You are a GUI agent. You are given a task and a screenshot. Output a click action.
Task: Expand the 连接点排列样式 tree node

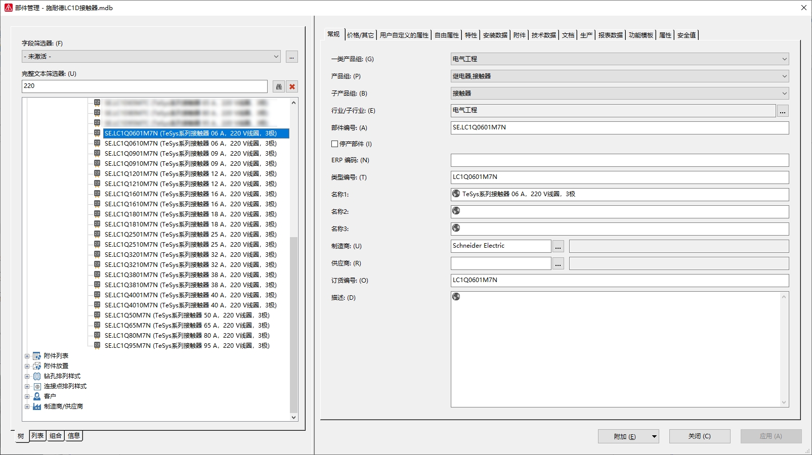coord(27,386)
